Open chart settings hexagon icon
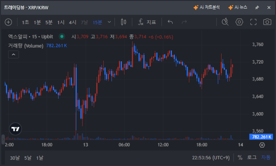Image resolution: width=276 pixels, height=166 pixels. point(239,22)
